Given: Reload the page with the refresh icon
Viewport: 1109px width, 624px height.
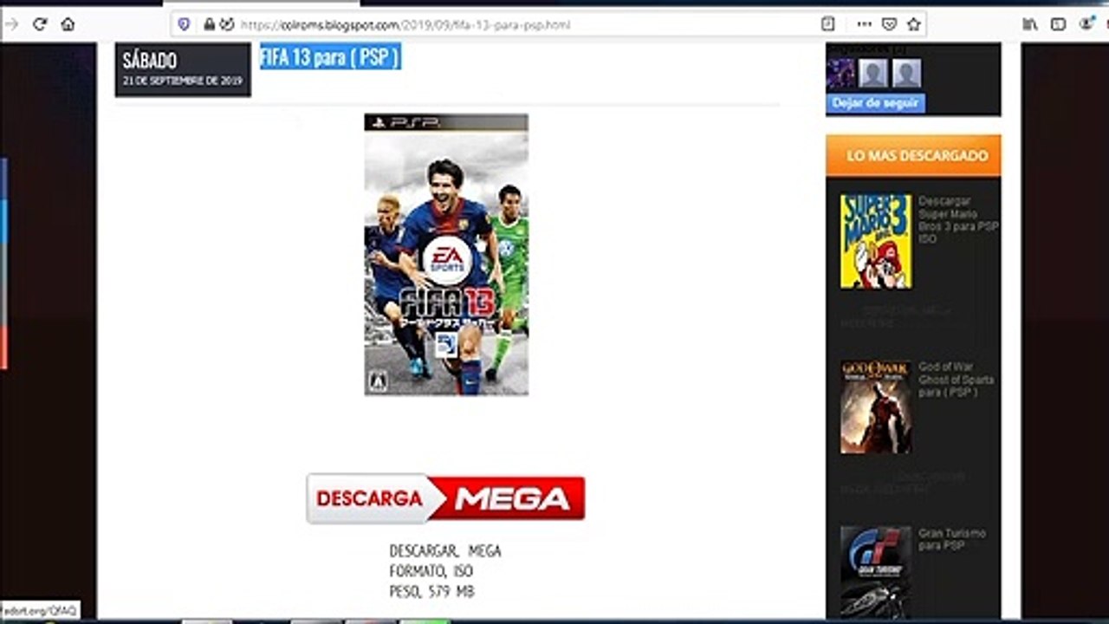Looking at the screenshot, I should point(39,24).
